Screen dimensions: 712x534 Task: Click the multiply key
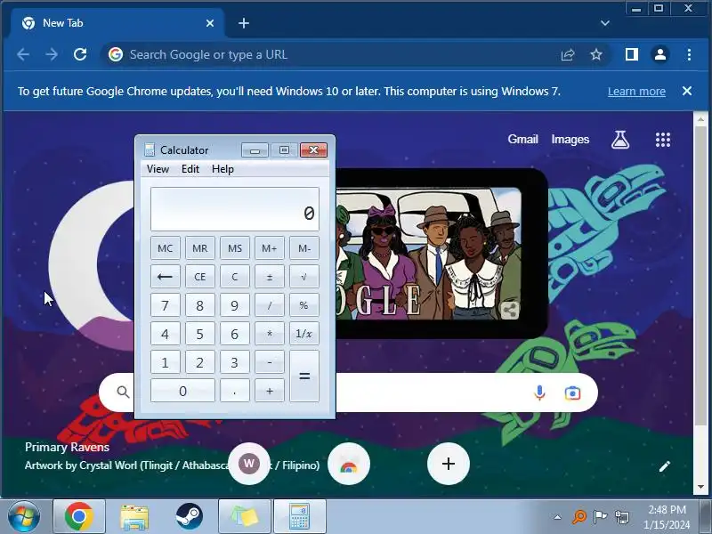pyautogui.click(x=270, y=334)
